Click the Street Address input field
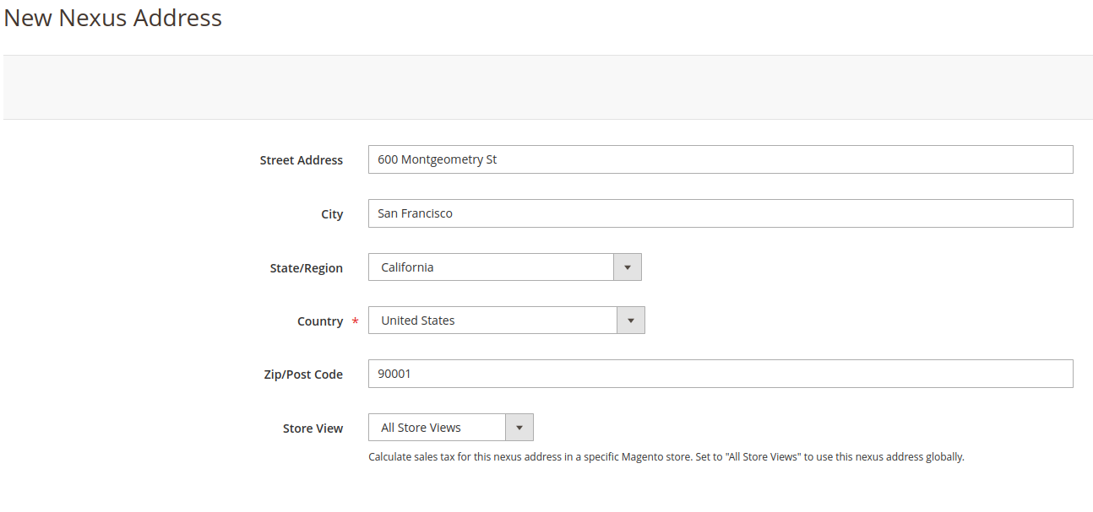Viewport: 1093px width, 512px height. click(x=720, y=159)
